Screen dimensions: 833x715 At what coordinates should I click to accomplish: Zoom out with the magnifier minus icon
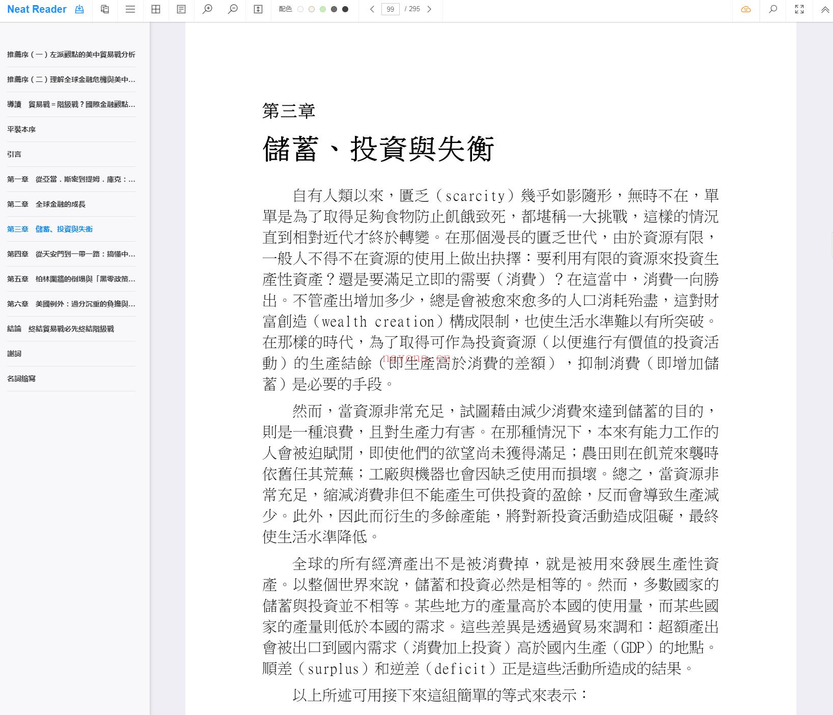pyautogui.click(x=233, y=9)
